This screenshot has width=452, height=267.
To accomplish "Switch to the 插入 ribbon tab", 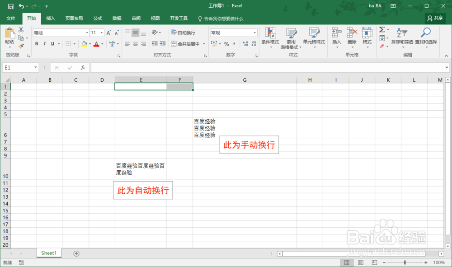I will (50, 19).
